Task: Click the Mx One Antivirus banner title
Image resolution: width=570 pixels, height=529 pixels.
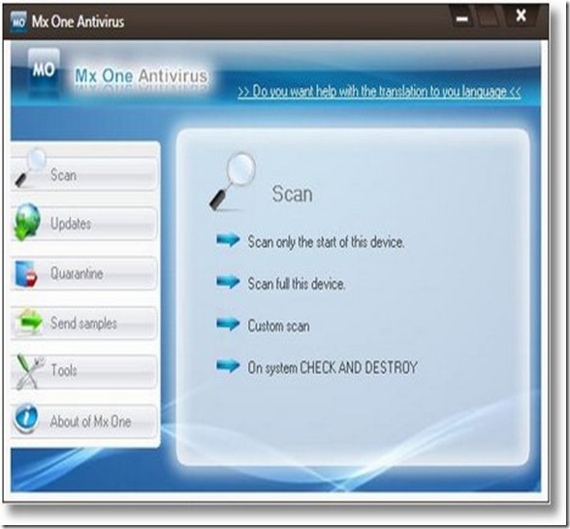Action: point(142,76)
